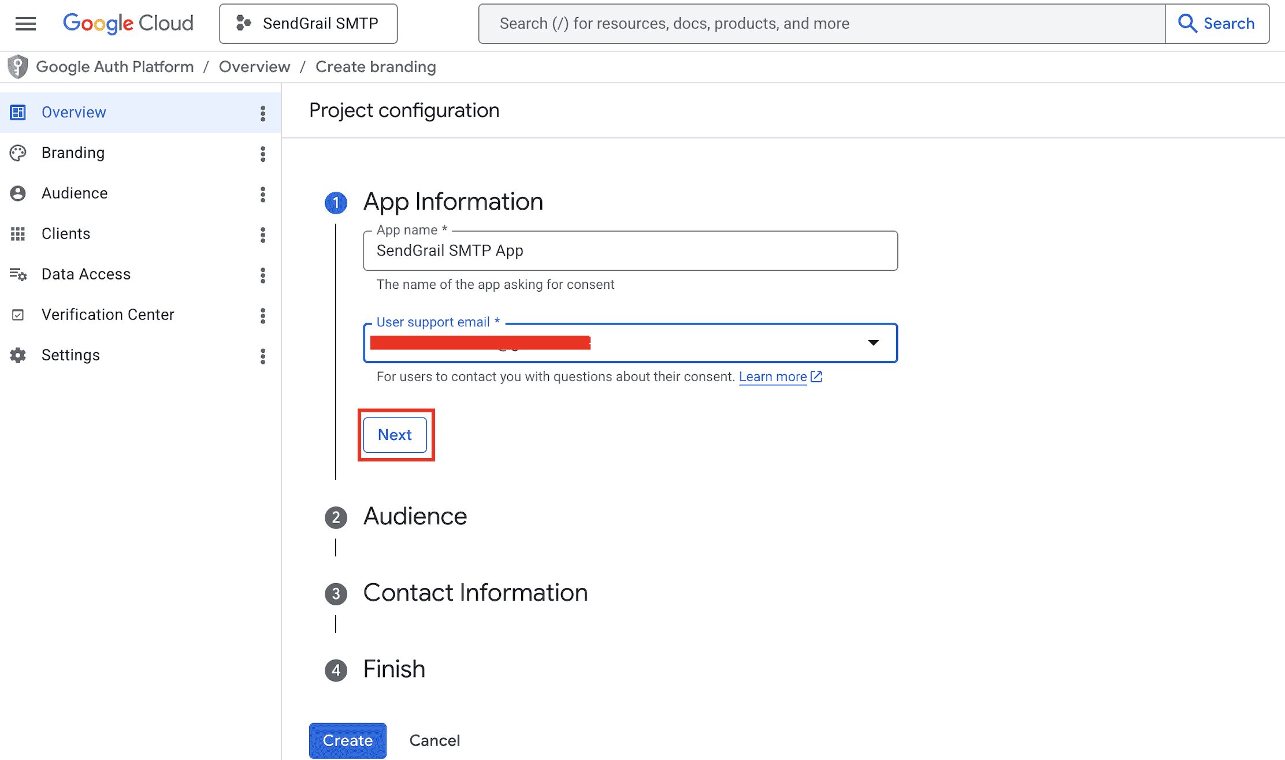
Task: Open Settings in the sidebar
Action: click(x=140, y=355)
